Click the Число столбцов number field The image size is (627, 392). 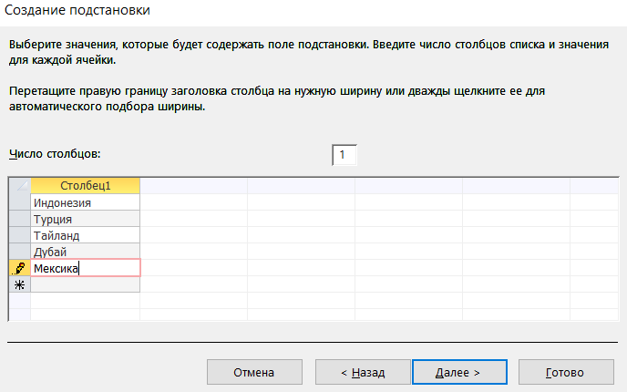tap(344, 155)
